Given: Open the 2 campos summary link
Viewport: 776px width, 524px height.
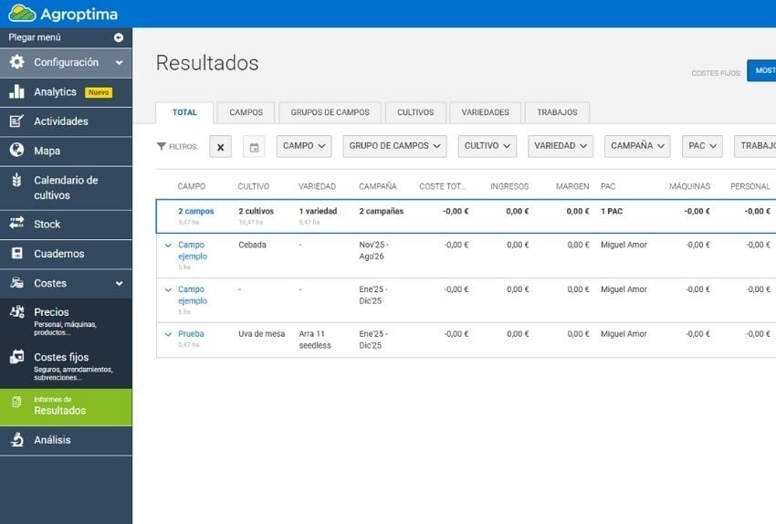Looking at the screenshot, I should pos(196,211).
